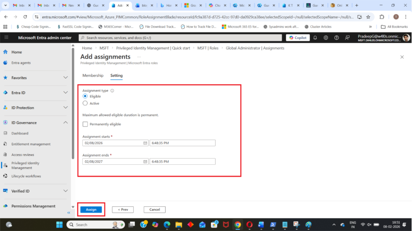Image resolution: width=412 pixels, height=231 pixels.
Task: Open calendar picker for Assignment starts date
Action: pos(145,143)
